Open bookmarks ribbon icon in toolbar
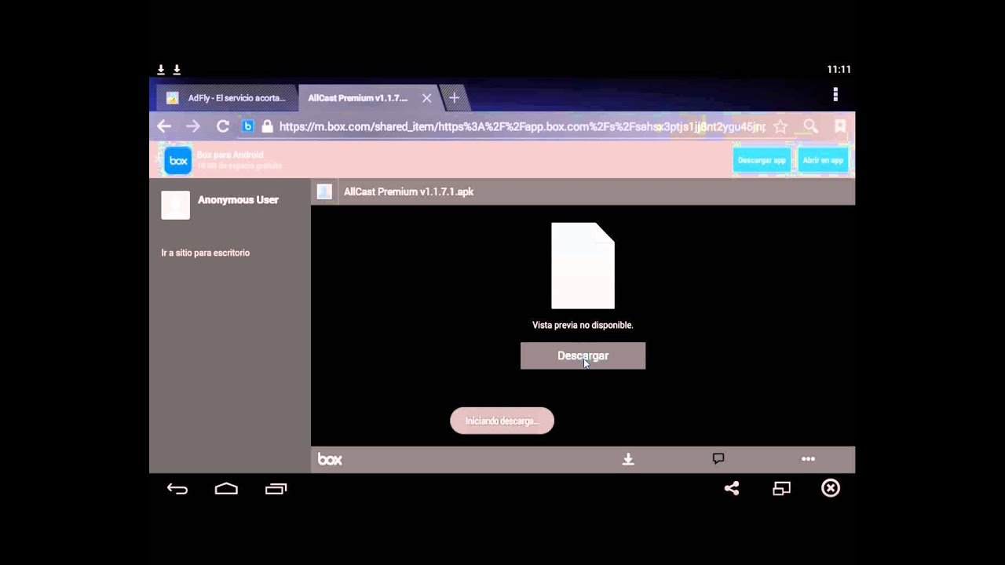Image resolution: width=1005 pixels, height=565 pixels. (840, 126)
